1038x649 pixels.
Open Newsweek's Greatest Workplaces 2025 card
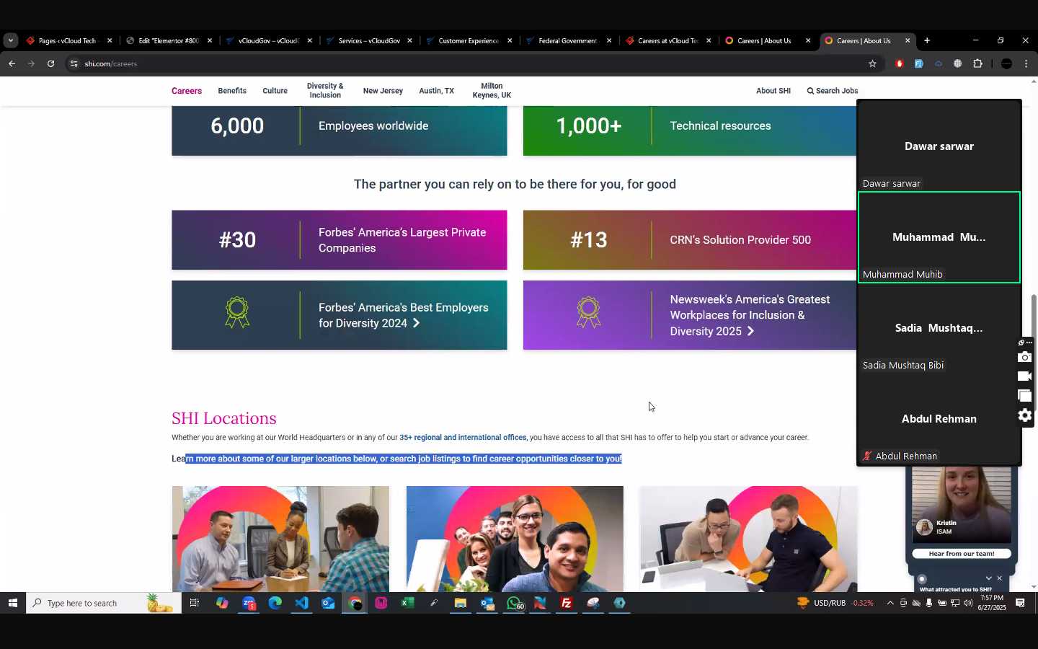[x=690, y=315]
